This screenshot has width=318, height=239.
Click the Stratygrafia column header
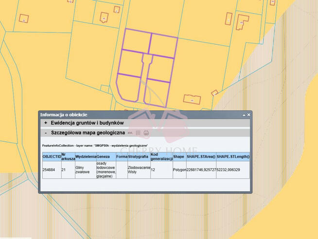pos(139,157)
